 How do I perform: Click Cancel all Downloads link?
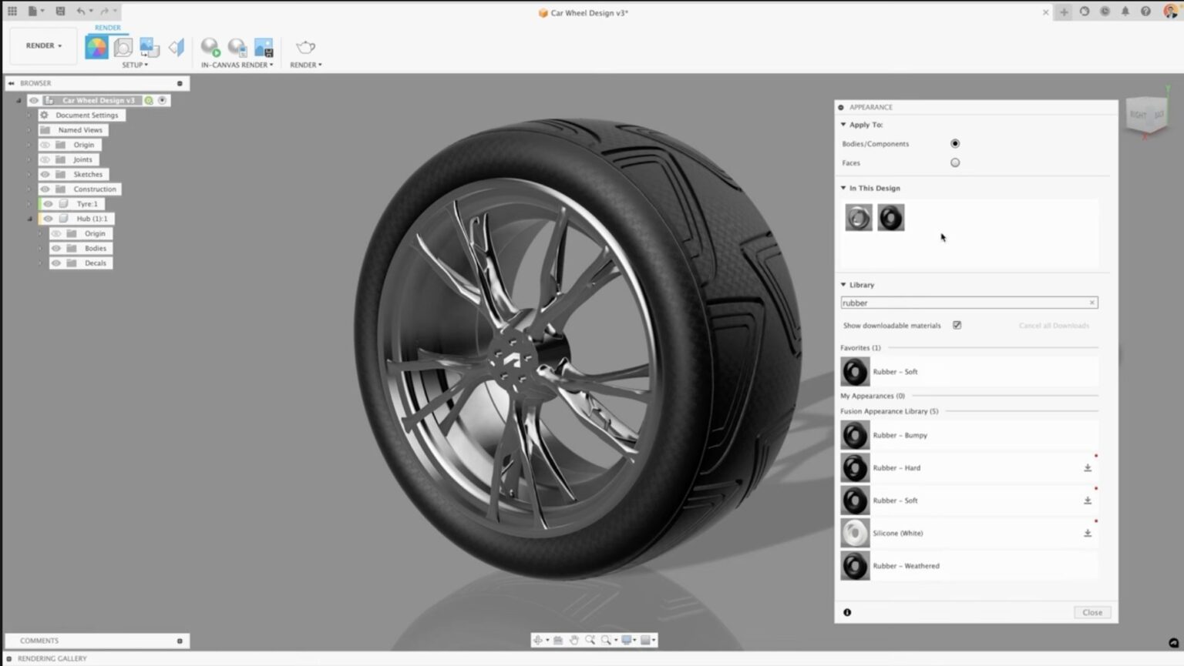[x=1054, y=325]
